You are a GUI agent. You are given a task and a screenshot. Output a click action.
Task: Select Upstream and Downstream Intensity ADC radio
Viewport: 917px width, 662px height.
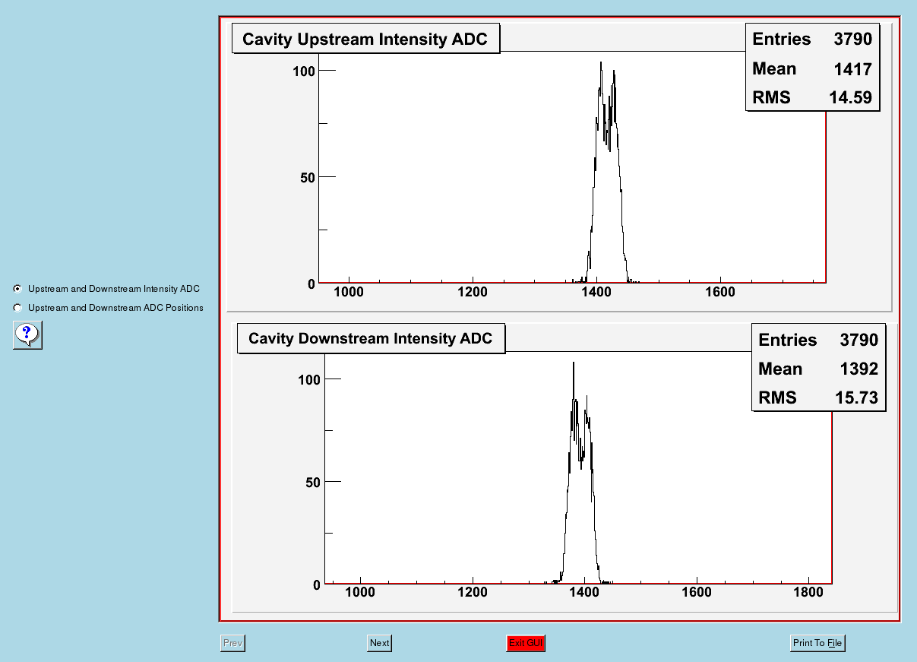(x=17, y=289)
